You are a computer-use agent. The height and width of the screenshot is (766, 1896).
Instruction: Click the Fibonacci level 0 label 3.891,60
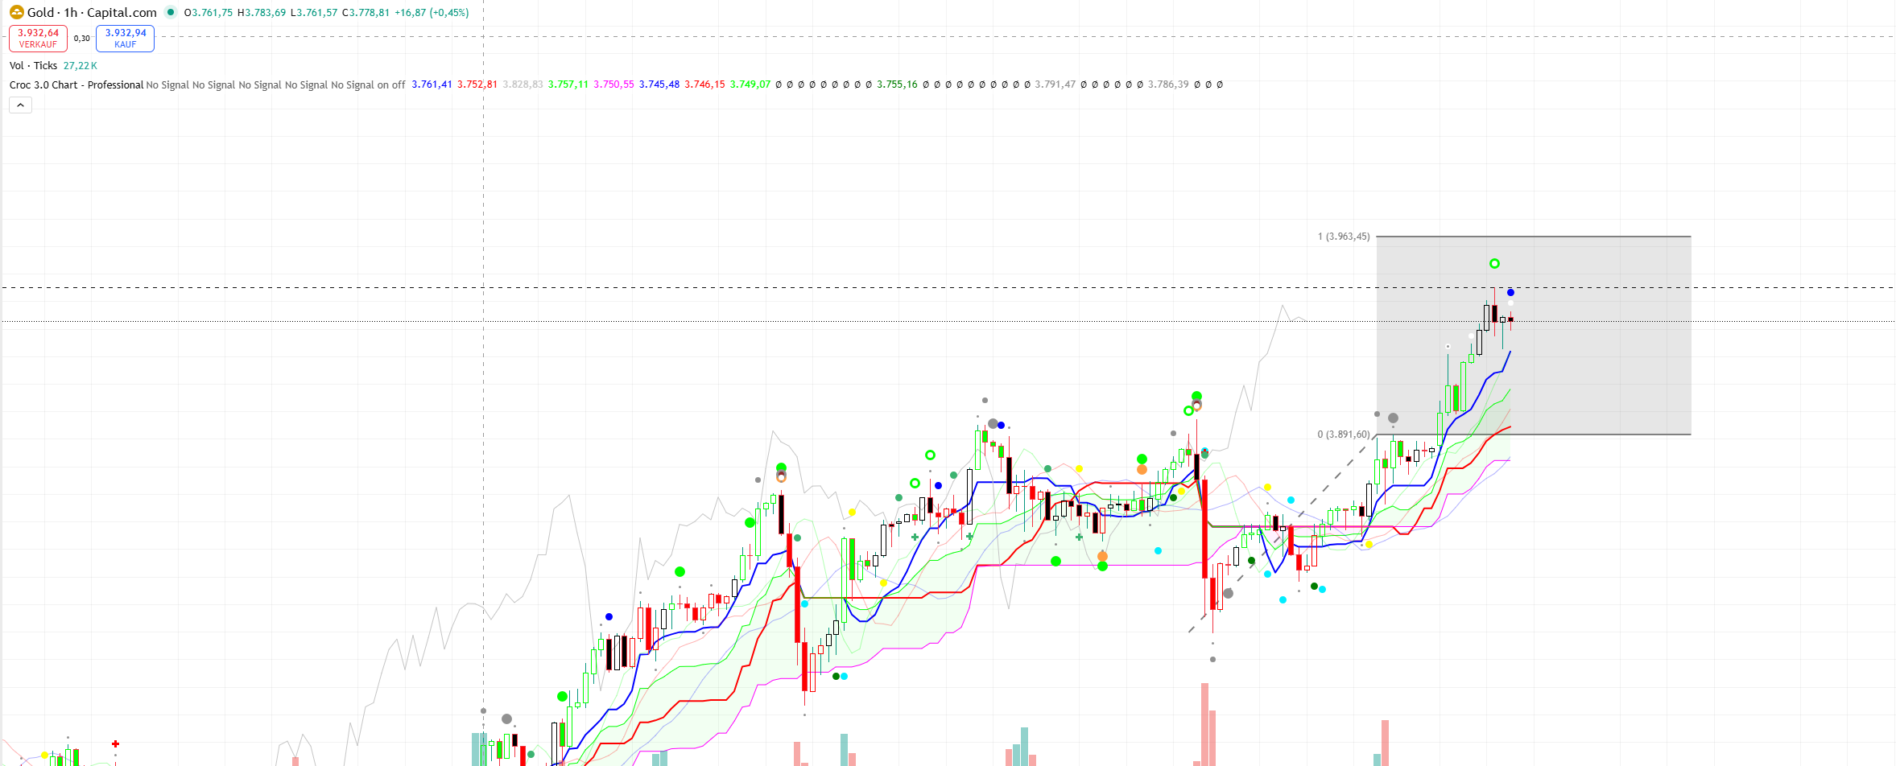coord(1343,434)
